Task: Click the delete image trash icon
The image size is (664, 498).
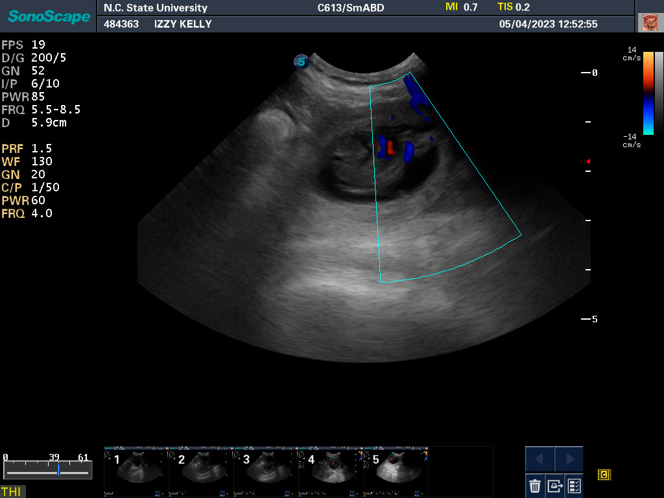Action: click(x=535, y=485)
